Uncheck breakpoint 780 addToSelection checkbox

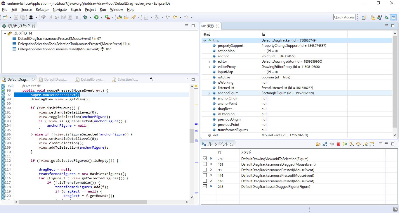click(205, 159)
